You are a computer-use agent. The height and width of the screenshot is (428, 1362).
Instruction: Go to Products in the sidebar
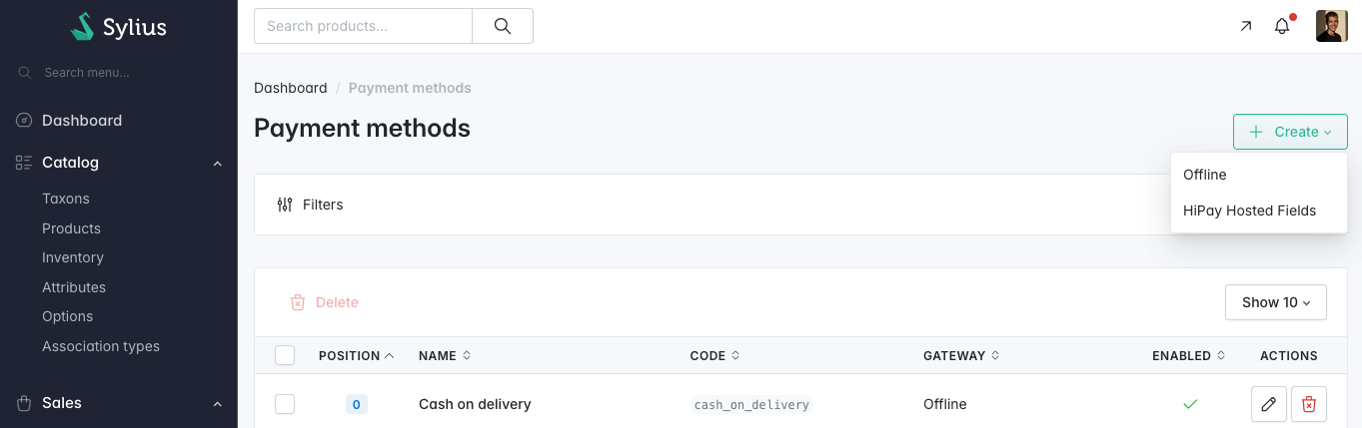click(x=71, y=228)
